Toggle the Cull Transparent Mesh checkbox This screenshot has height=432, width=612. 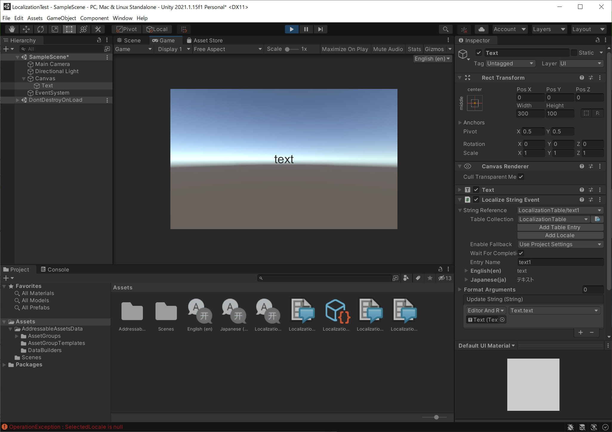(x=521, y=177)
